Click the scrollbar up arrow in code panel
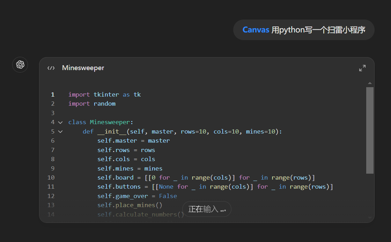Screen dimensions: 391x242 370,83
